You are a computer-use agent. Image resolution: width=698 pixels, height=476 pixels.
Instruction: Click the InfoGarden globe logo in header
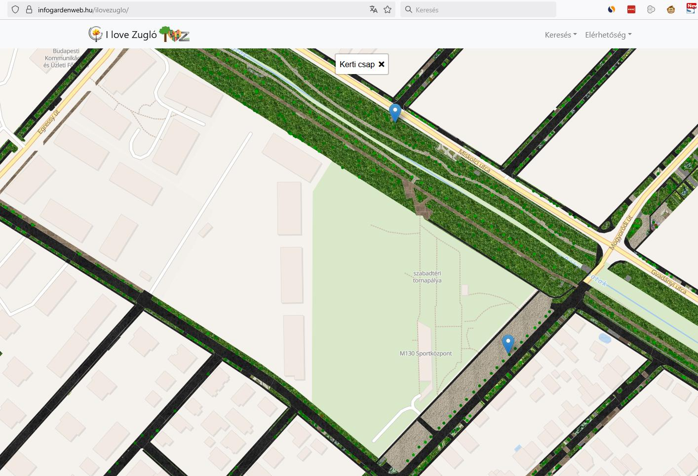tap(95, 34)
